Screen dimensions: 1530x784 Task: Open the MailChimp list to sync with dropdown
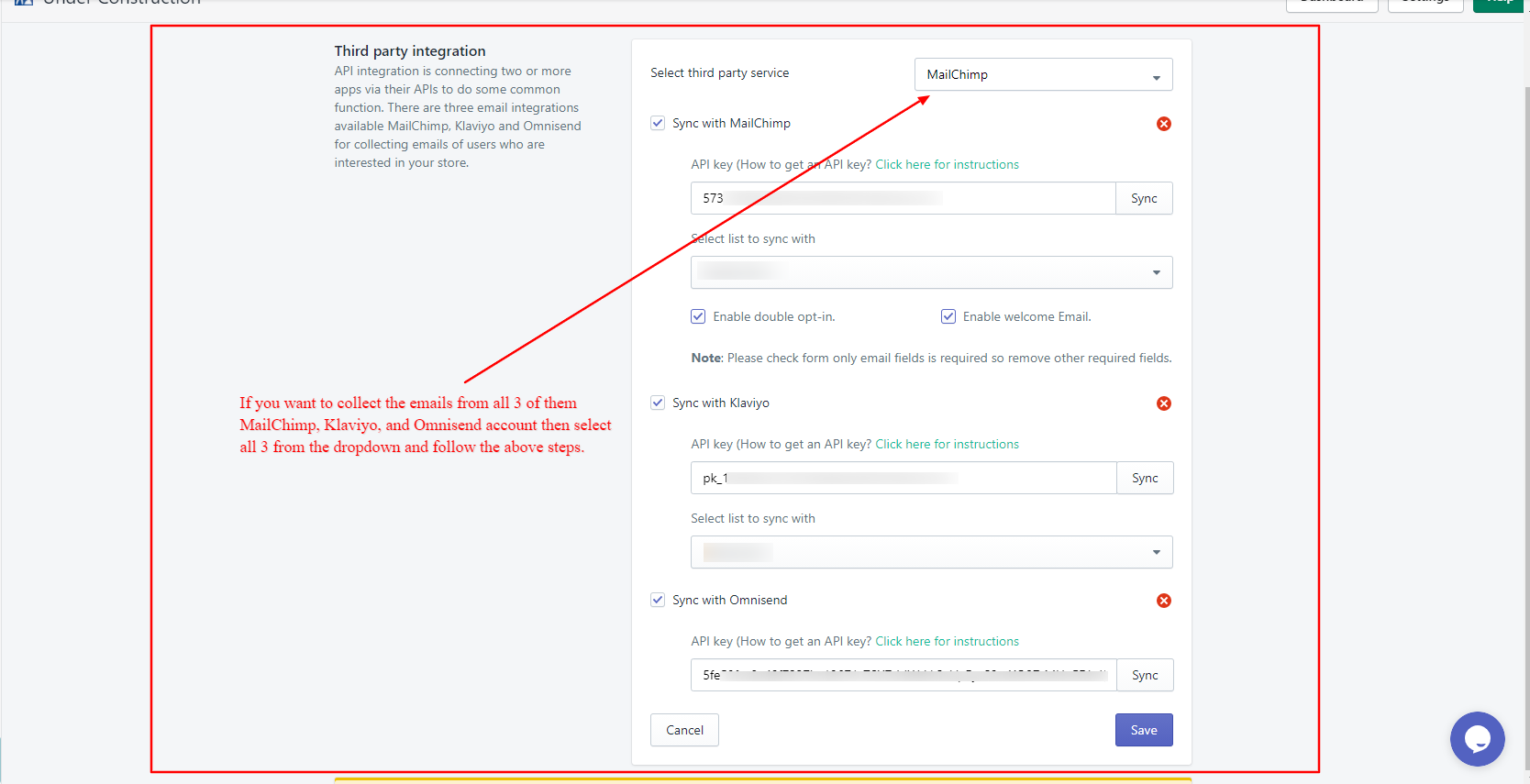932,272
